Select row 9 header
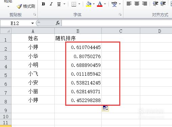The height and width of the screenshot is (127, 172). [x=6, y=109]
